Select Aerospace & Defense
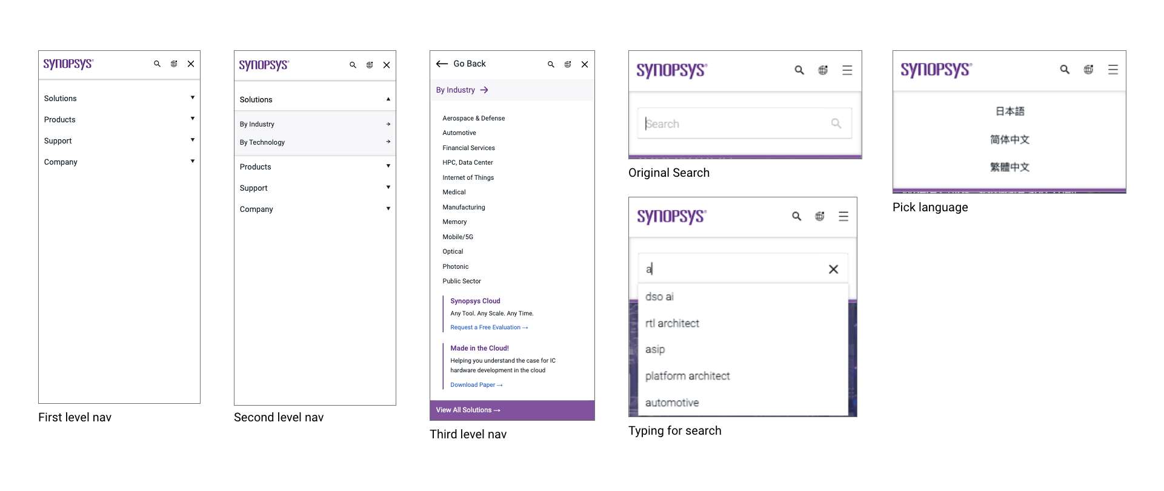Image resolution: width=1164 pixels, height=491 pixels. coord(474,118)
